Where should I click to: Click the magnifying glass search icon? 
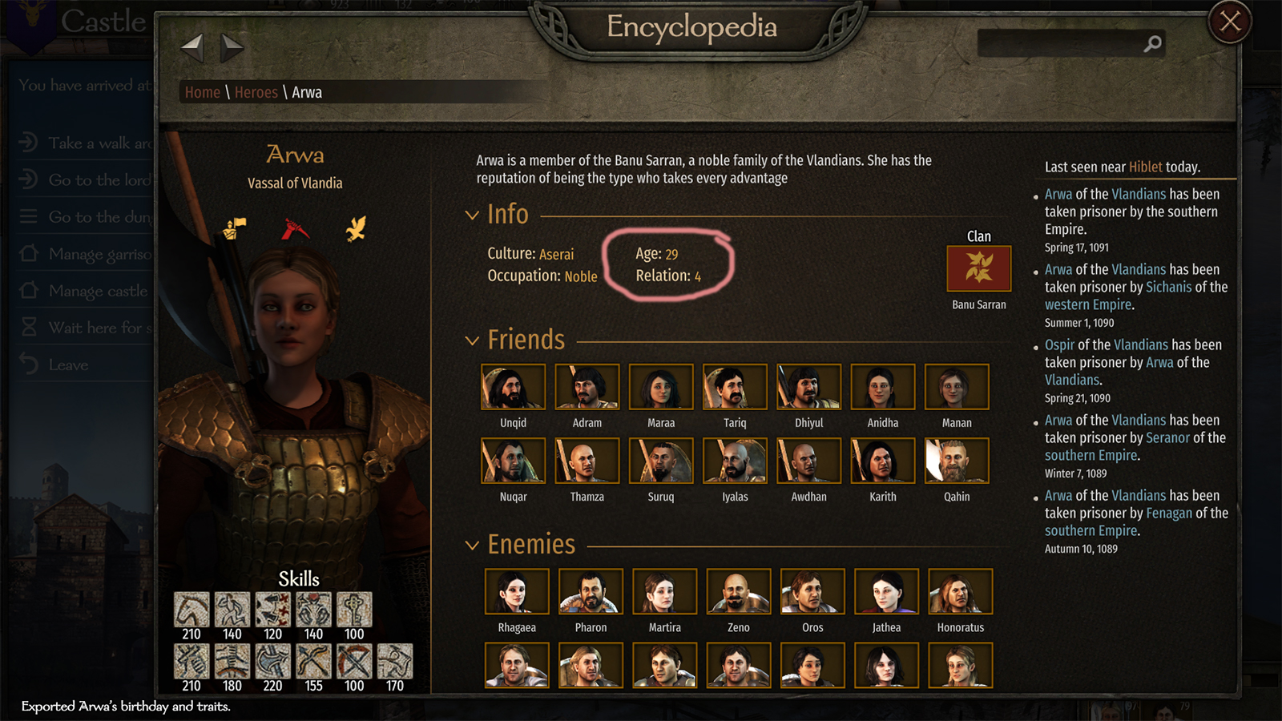(1152, 44)
